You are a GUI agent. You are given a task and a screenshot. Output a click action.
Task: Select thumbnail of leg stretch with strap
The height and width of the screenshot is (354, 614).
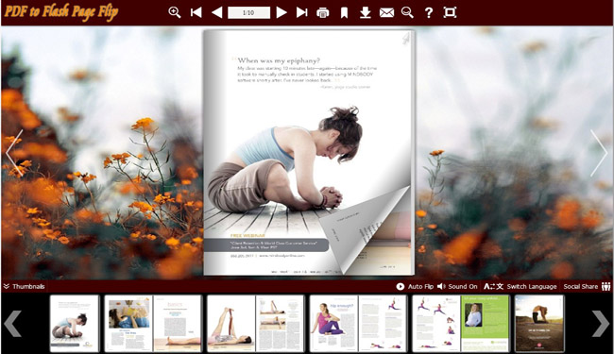(231, 324)
